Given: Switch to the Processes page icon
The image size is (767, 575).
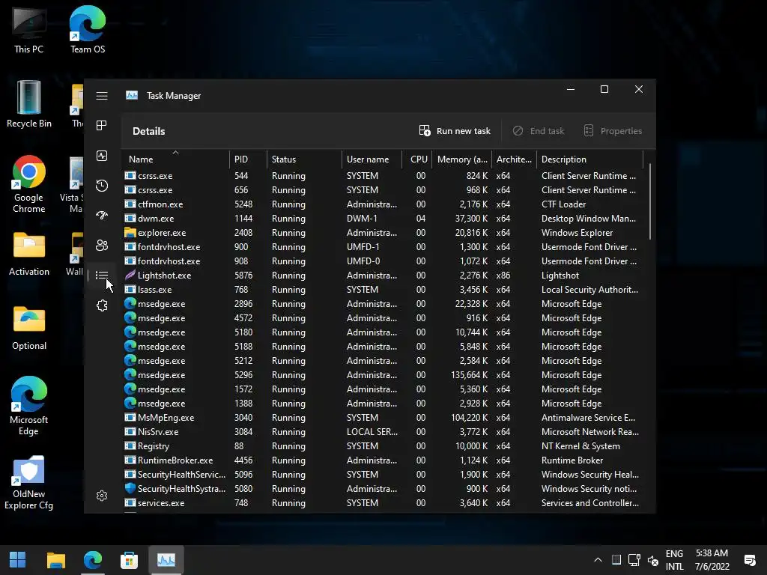Looking at the screenshot, I should coord(102,126).
